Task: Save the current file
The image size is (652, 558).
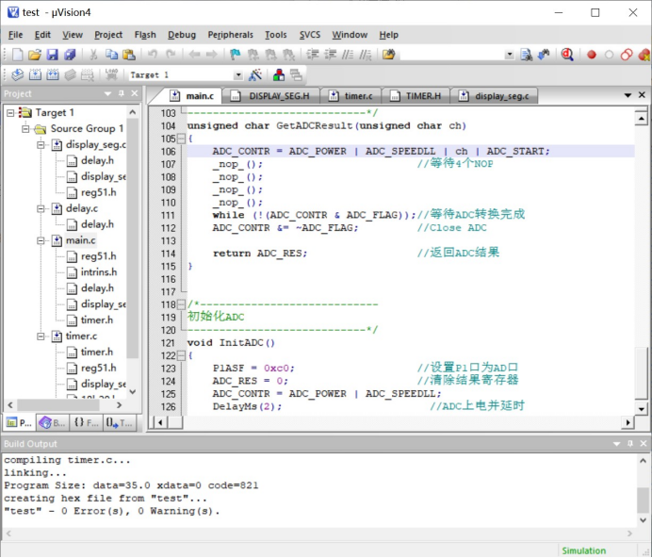Action: pos(53,55)
